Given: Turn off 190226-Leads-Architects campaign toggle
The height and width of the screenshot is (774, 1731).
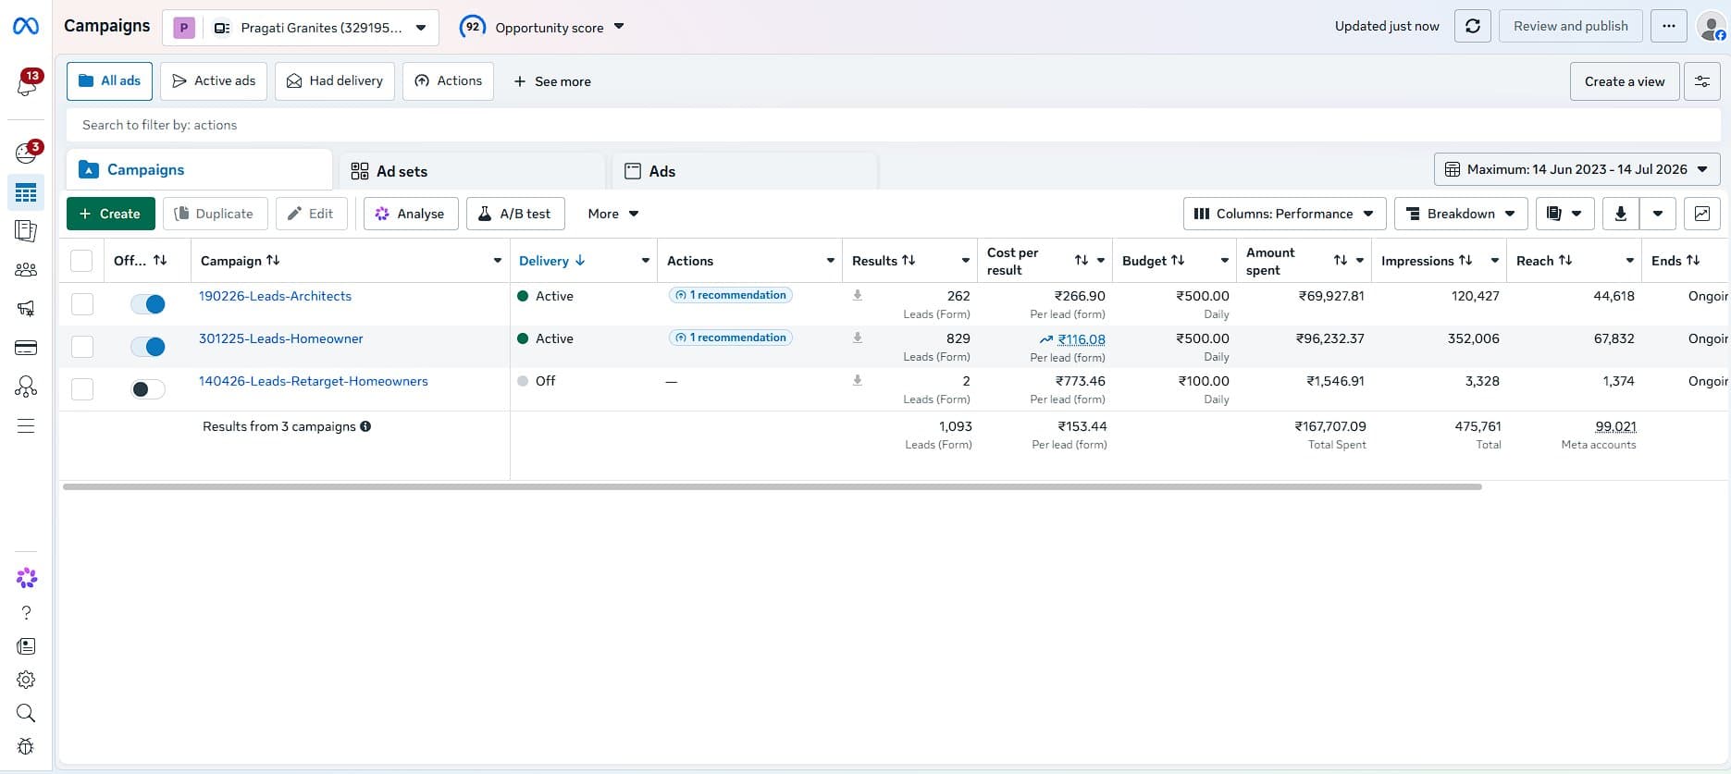Looking at the screenshot, I should pyautogui.click(x=148, y=303).
